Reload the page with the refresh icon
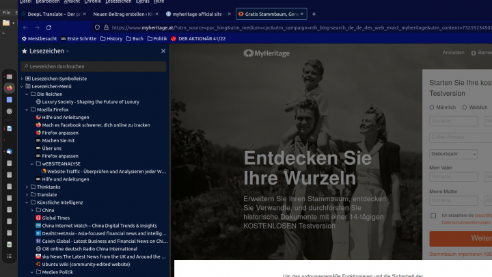Viewport: 492px width, 277px height. [x=49, y=27]
